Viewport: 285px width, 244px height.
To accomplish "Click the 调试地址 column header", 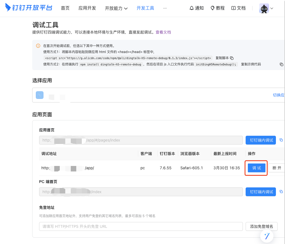I will [49, 154].
